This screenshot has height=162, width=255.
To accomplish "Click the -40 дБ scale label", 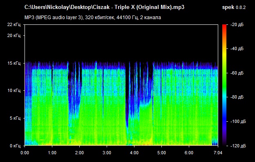I will tap(237, 48).
